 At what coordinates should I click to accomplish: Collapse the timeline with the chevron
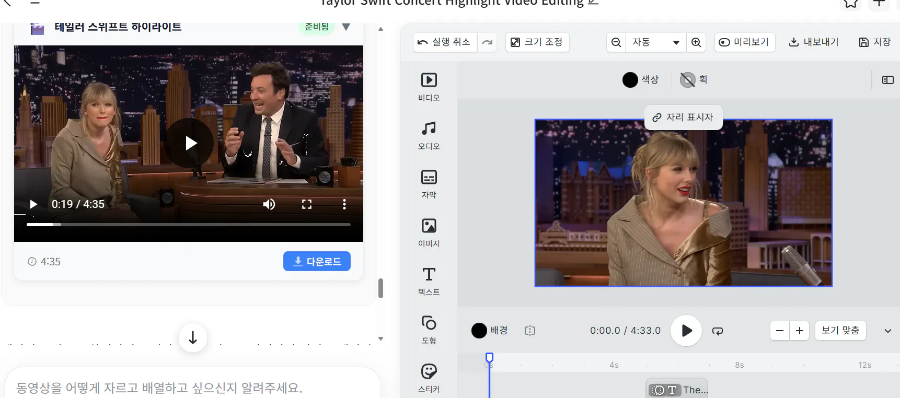tap(888, 331)
